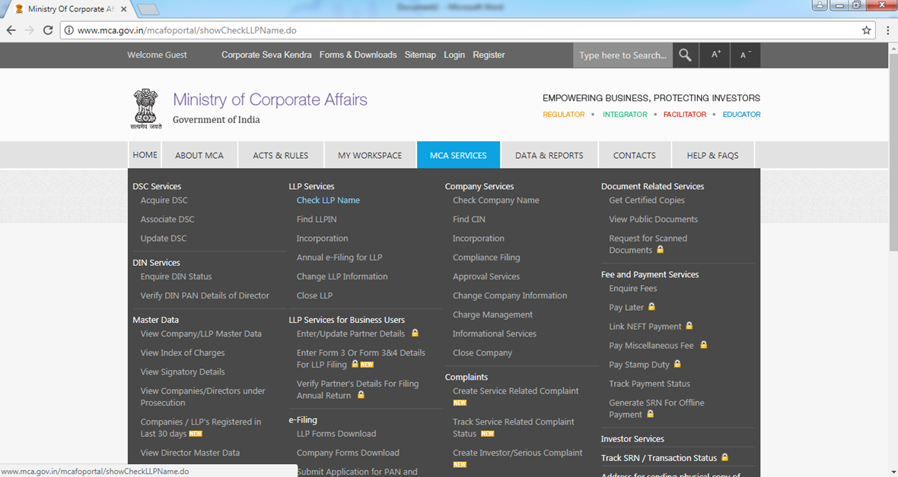The width and height of the screenshot is (898, 477).
Task: Open Change LLP Information
Action: click(x=342, y=276)
